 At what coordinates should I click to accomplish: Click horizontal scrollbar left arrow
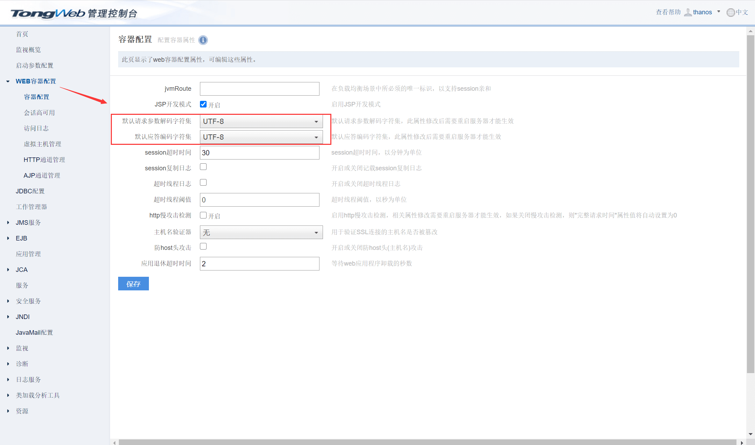tap(114, 443)
